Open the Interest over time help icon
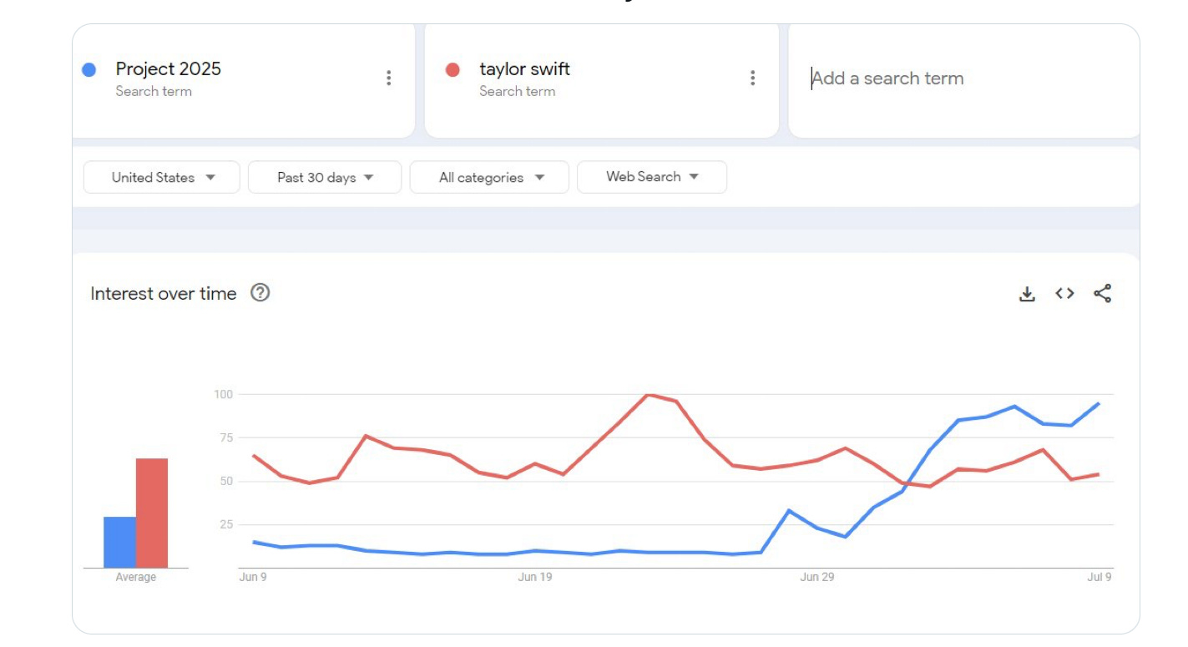This screenshot has width=1188, height=647. tap(260, 293)
